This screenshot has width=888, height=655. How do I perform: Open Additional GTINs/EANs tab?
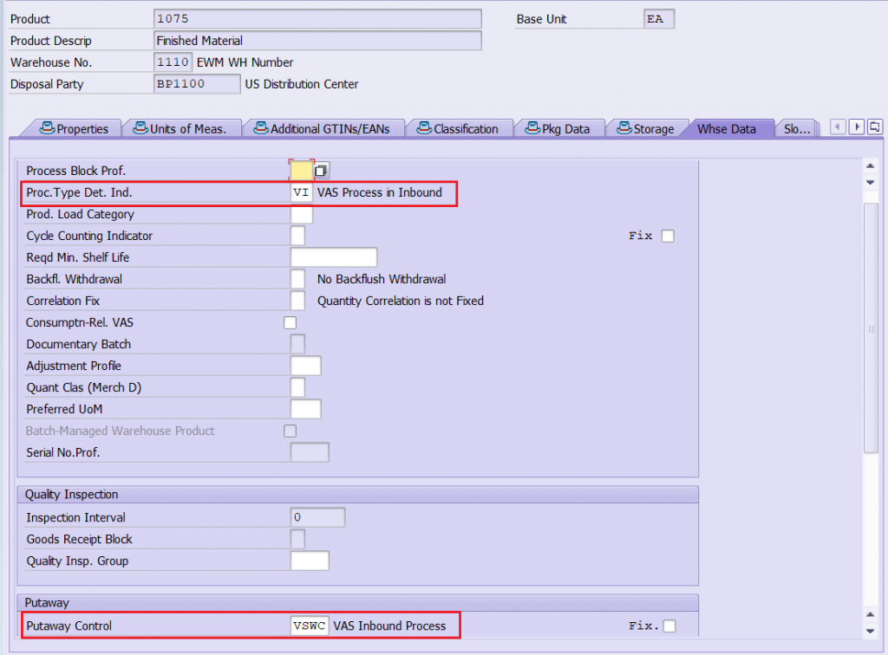[322, 128]
